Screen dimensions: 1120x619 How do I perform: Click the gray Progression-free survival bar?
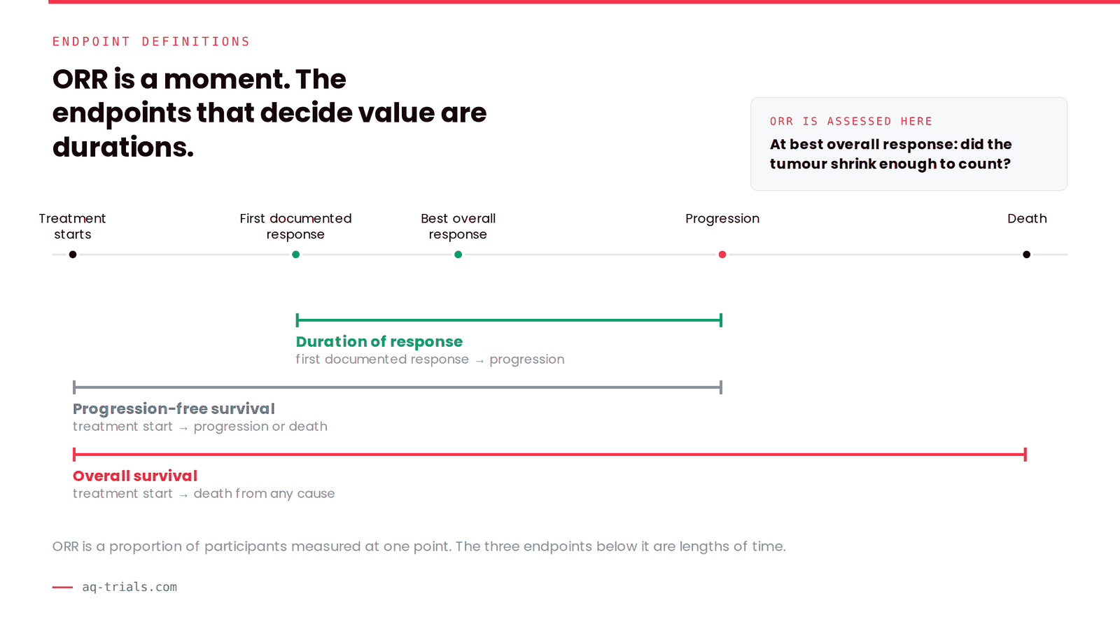tap(398, 387)
